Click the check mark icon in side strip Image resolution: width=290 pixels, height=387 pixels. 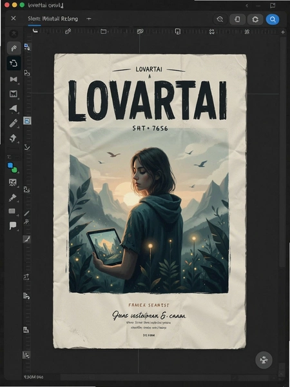click(27, 147)
